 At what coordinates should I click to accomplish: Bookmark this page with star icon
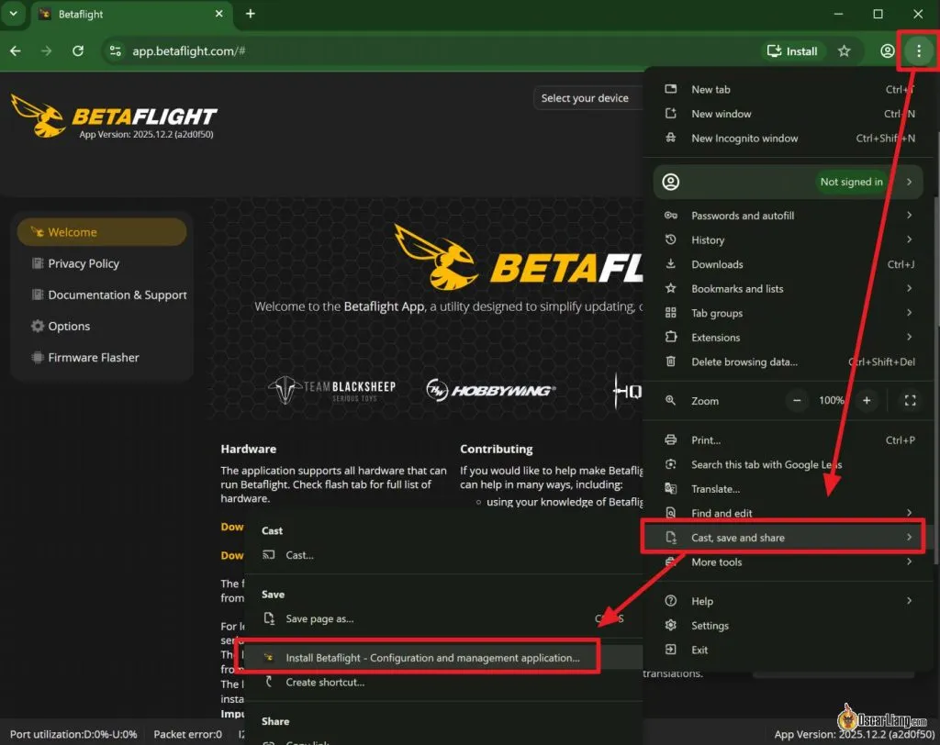(845, 51)
